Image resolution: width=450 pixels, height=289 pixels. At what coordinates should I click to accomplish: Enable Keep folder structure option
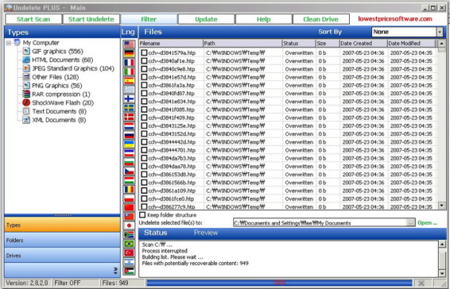(142, 215)
